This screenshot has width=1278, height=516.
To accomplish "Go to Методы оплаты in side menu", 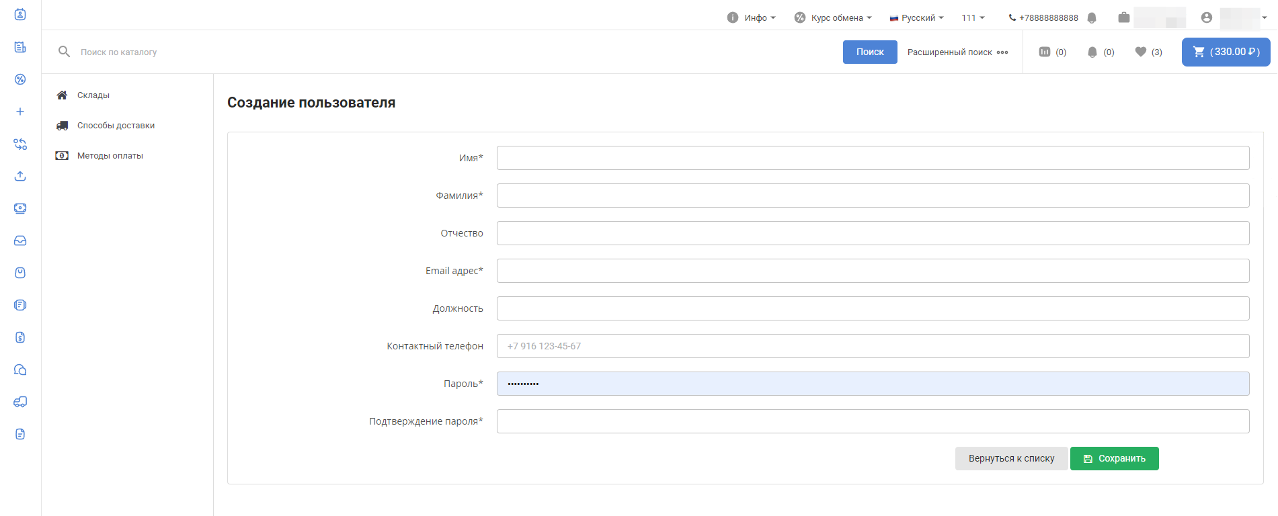I will [110, 156].
